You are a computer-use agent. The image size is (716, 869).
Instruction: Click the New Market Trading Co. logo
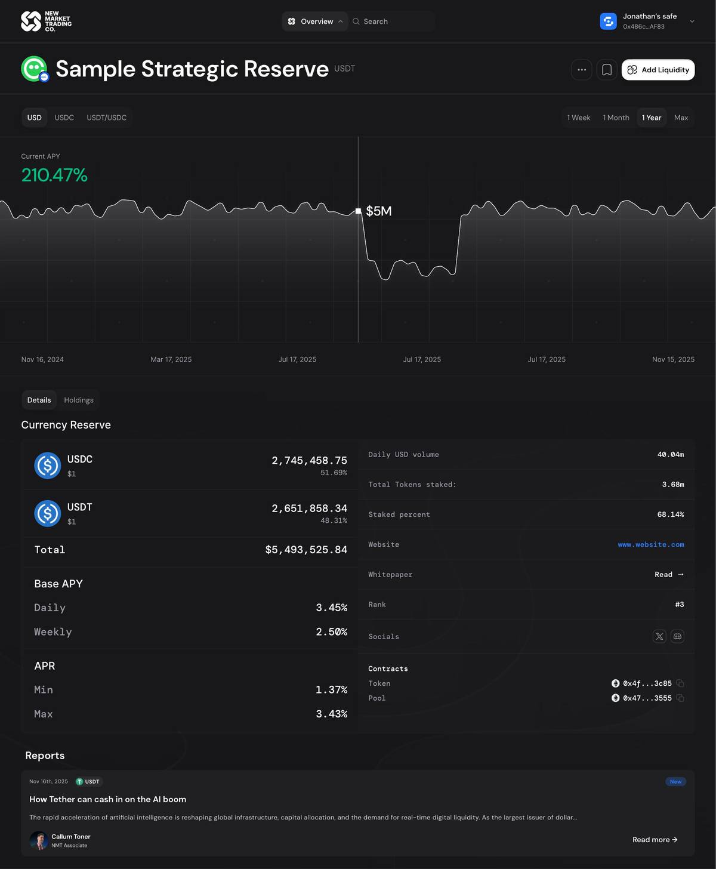[46, 21]
